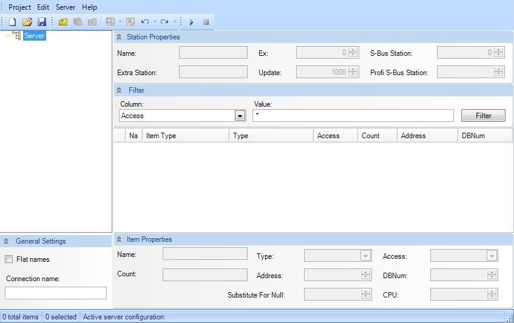Open the Column dropdown showing Access
This screenshot has height=323, width=514.
240,116
